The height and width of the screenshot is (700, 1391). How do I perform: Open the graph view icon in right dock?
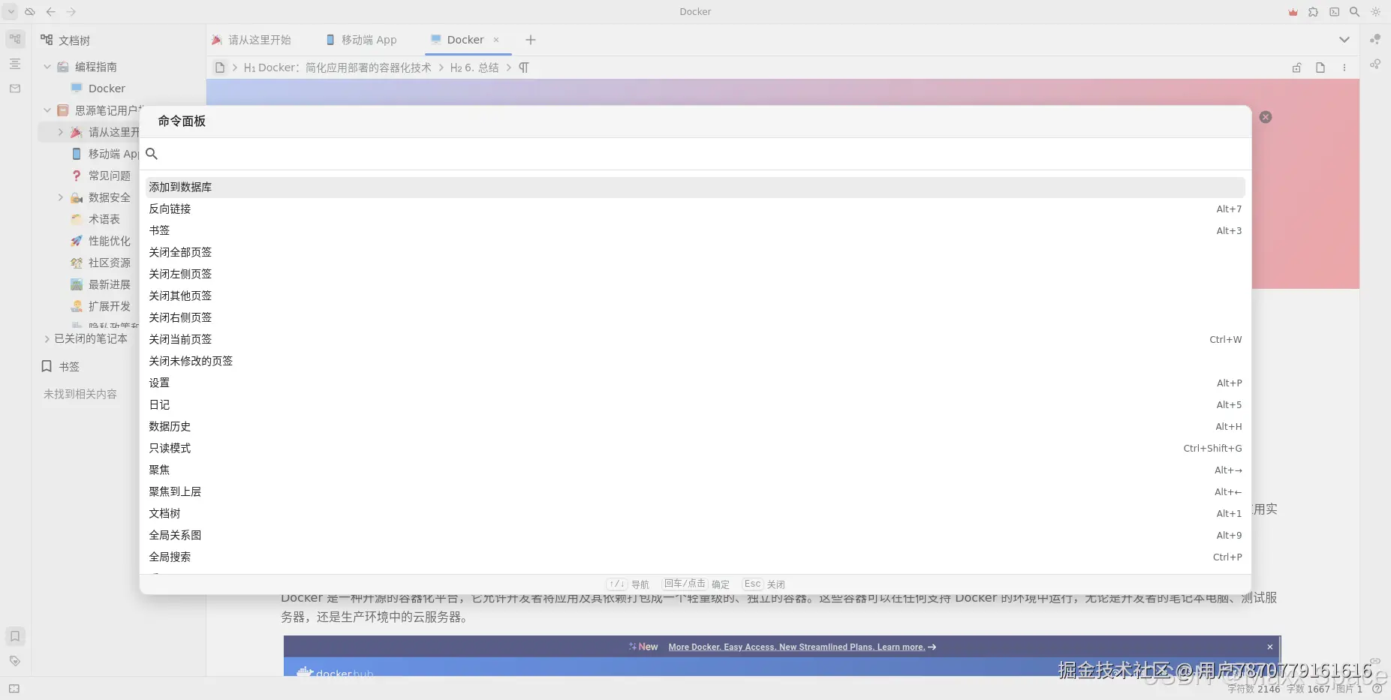1375,39
